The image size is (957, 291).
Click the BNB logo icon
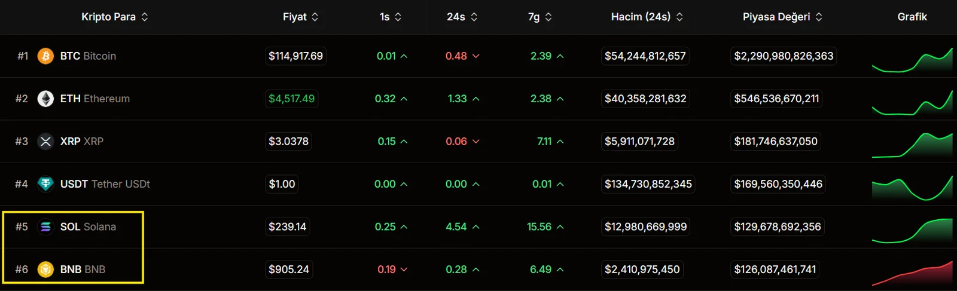click(x=45, y=269)
